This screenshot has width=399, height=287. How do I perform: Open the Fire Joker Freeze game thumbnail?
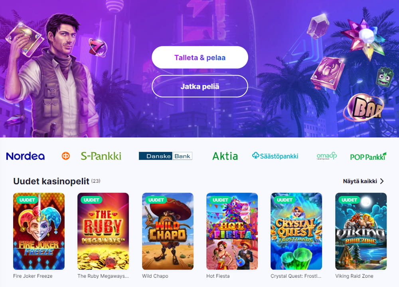pyautogui.click(x=39, y=231)
